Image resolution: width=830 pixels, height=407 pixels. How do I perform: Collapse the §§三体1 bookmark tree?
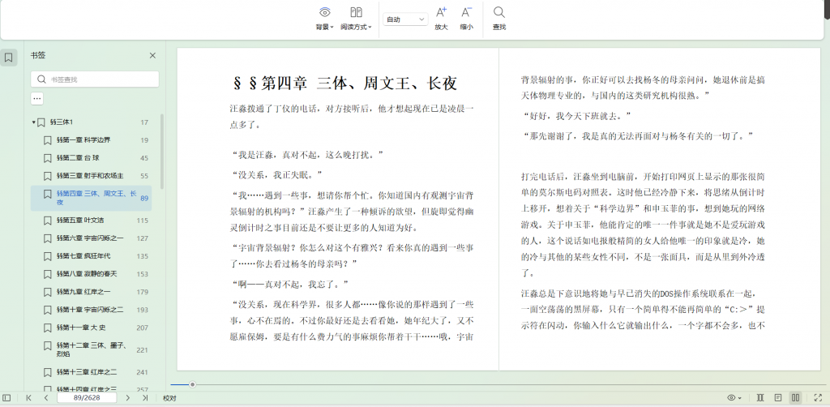coord(33,122)
